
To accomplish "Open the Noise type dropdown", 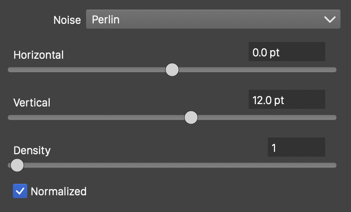I will click(213, 20).
